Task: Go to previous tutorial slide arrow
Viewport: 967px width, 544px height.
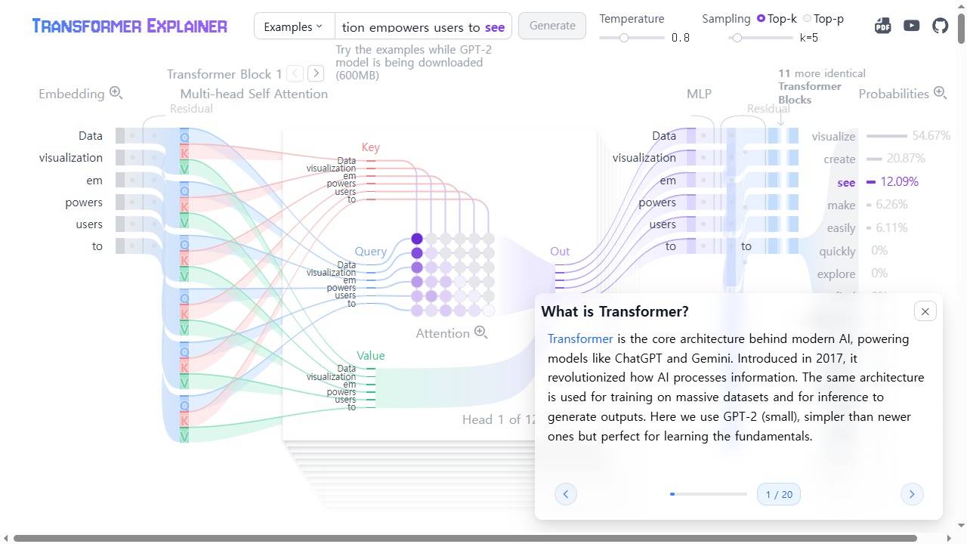Action: 566,494
